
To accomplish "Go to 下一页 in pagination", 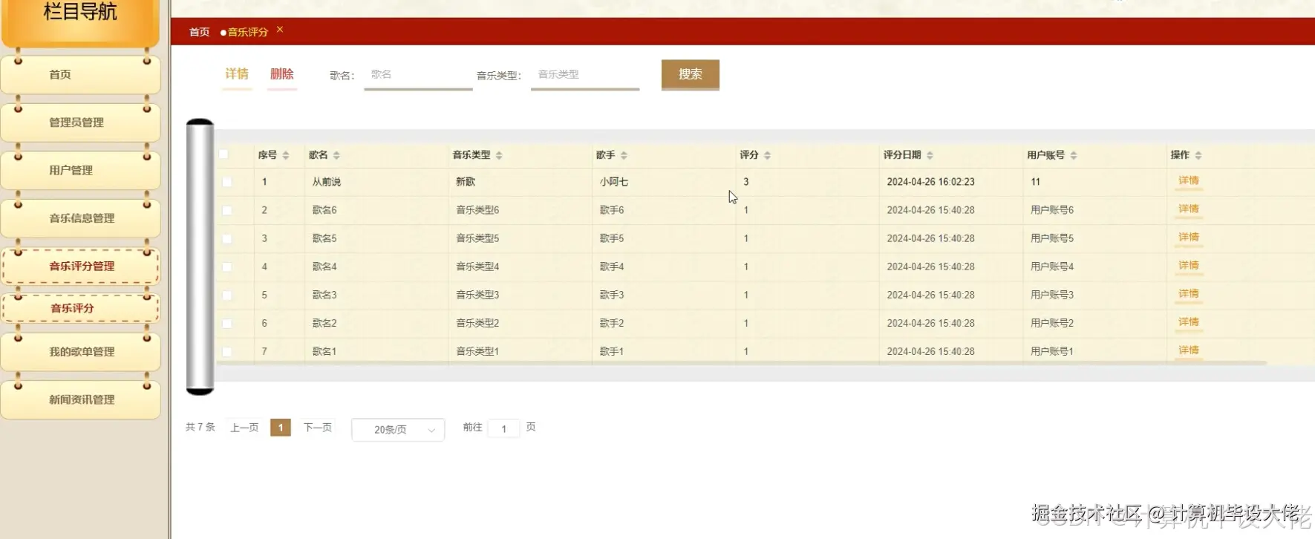I will [x=318, y=428].
